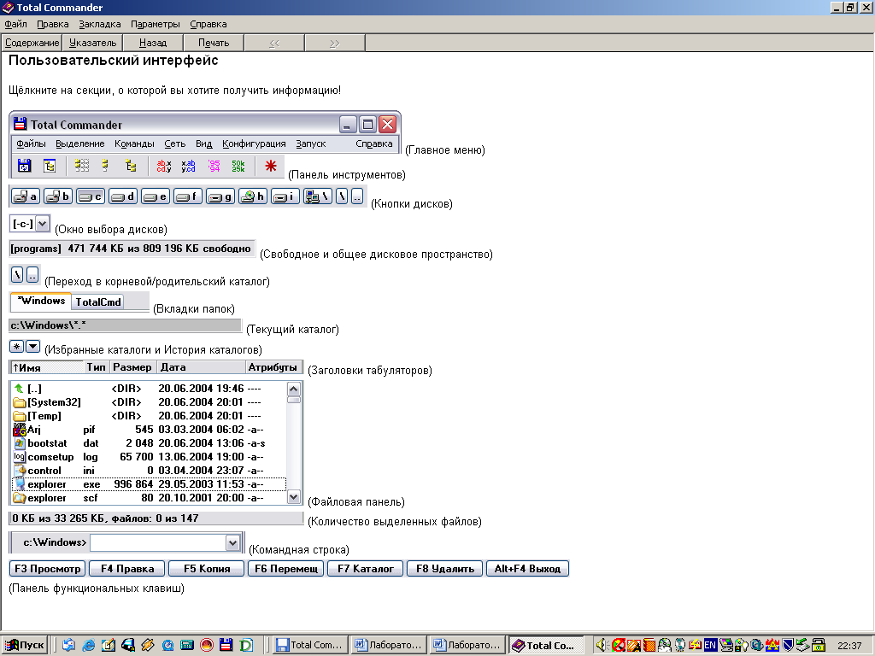The image size is (875, 656).
Task: Click the c:\Windows\*.* current directory bar
Action: click(126, 325)
